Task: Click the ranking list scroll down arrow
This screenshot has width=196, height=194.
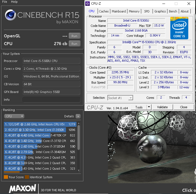Action: (x=79, y=170)
